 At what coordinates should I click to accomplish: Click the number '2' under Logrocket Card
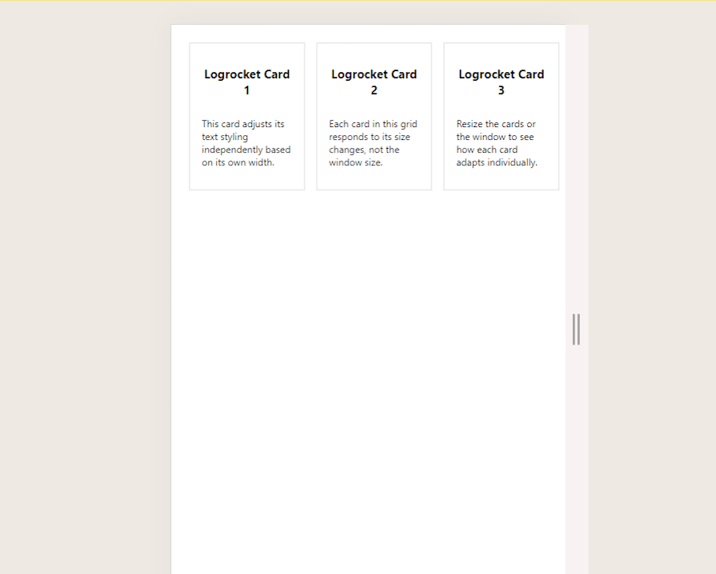click(374, 90)
